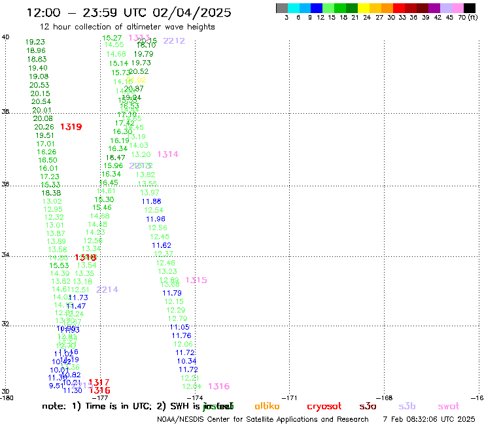484x425 pixels.
Task: Click the yellow 24 ft legend swatch
Action: pos(364,8)
